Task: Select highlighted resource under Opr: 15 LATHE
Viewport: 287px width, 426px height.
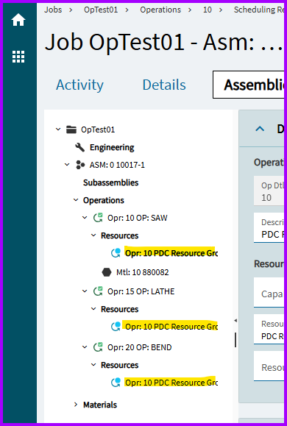Action: [170, 326]
